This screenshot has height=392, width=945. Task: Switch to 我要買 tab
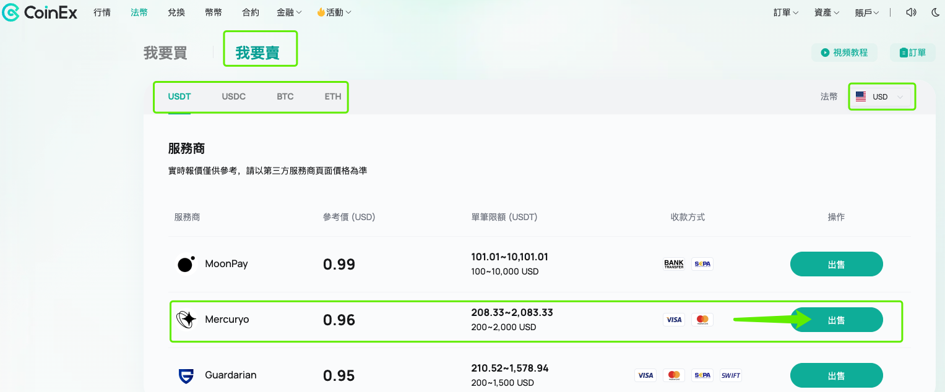pos(165,53)
